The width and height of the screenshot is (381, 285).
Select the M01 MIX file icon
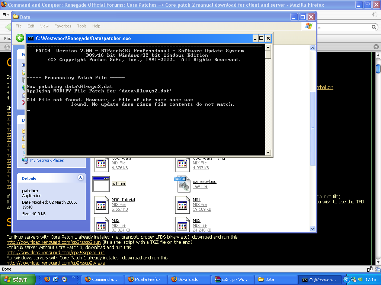coord(182,205)
